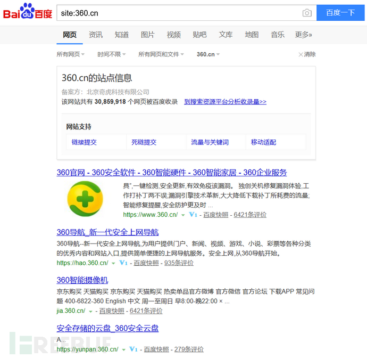Screen dimensions: 367x358
Task: Expand arrow next to https://yunpan.360.cn/
Action: click(x=123, y=350)
